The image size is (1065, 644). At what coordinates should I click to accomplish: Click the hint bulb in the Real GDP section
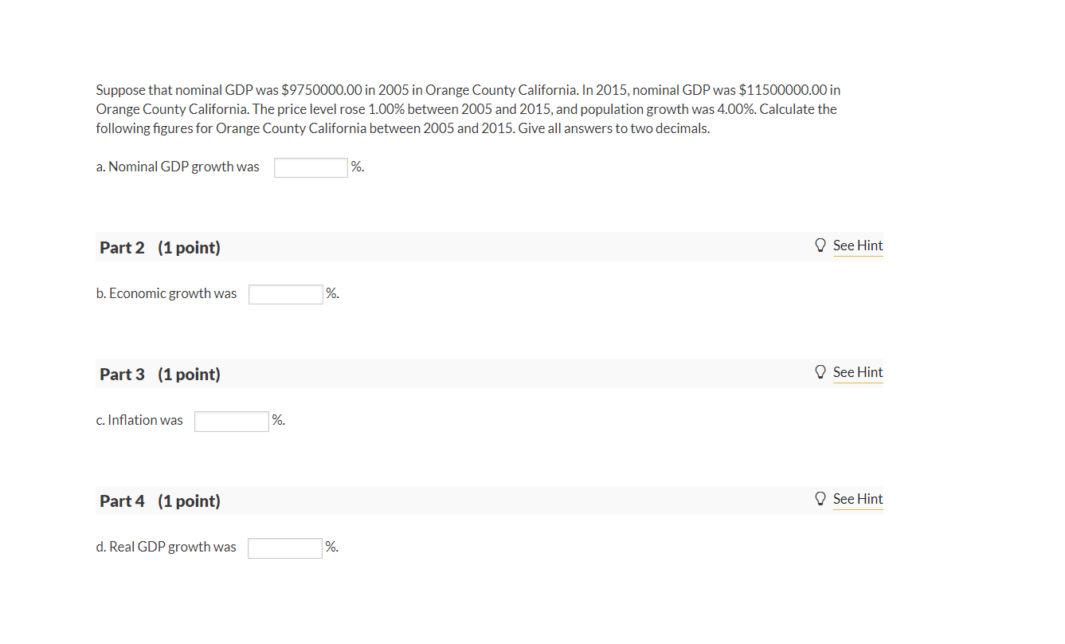(x=820, y=498)
